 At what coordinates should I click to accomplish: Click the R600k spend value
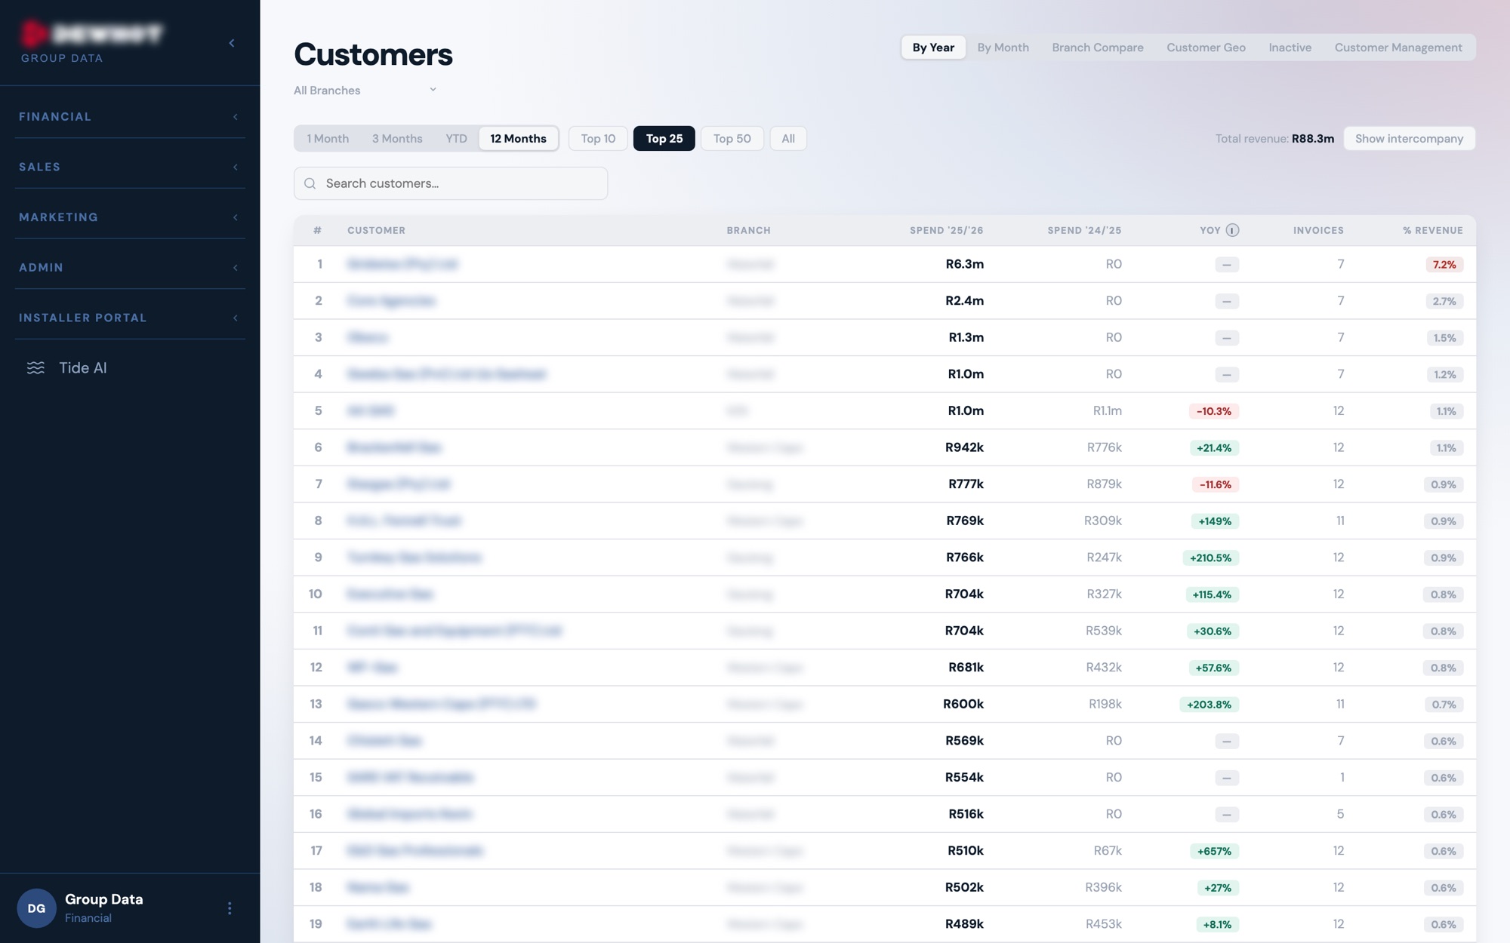963,704
